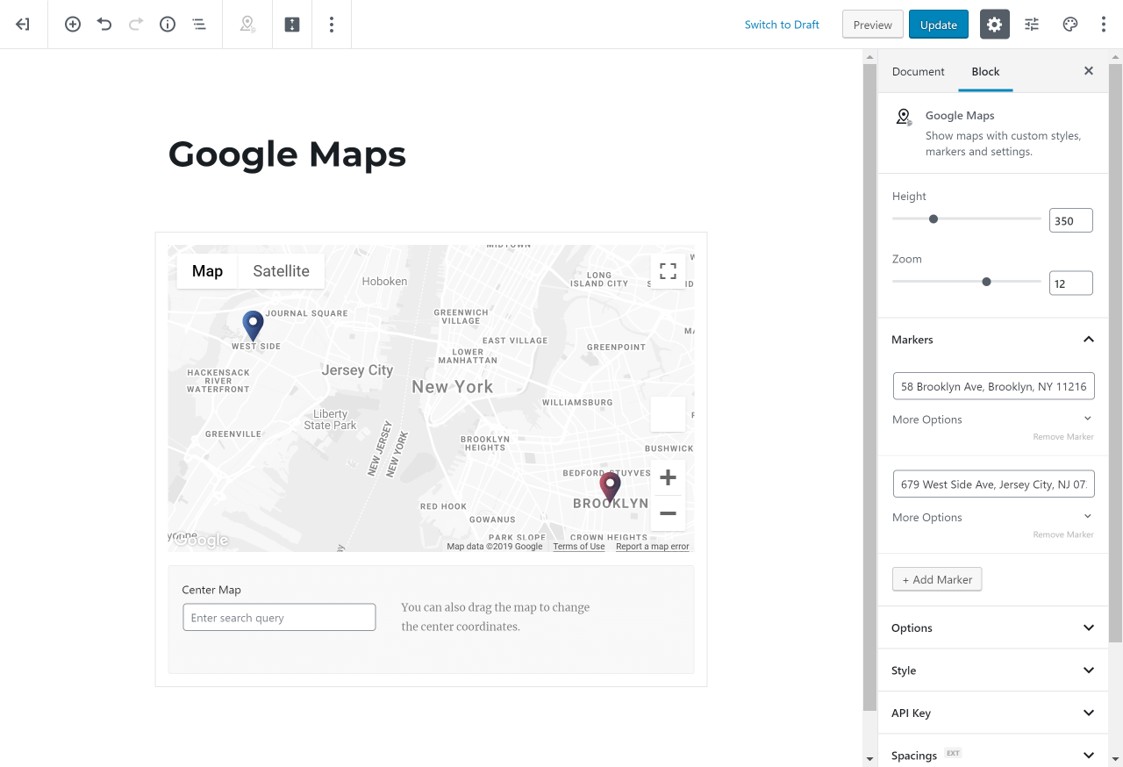Undo the last change

(x=104, y=25)
